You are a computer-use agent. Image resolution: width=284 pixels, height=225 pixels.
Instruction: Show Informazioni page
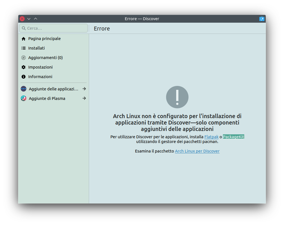[53, 77]
